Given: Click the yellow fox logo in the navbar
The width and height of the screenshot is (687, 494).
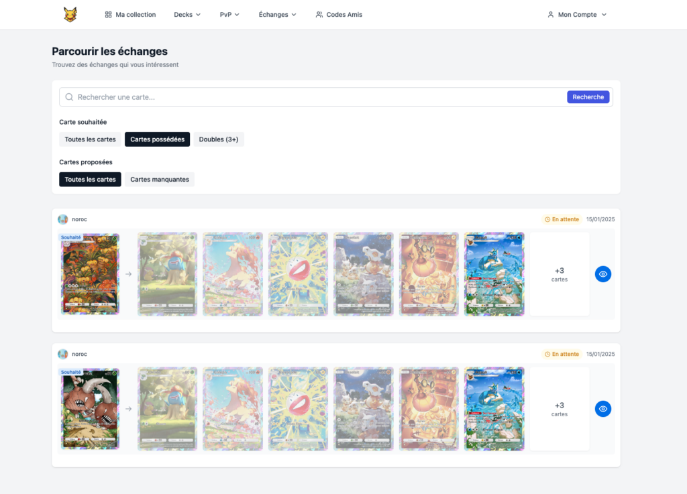Looking at the screenshot, I should 70,15.
